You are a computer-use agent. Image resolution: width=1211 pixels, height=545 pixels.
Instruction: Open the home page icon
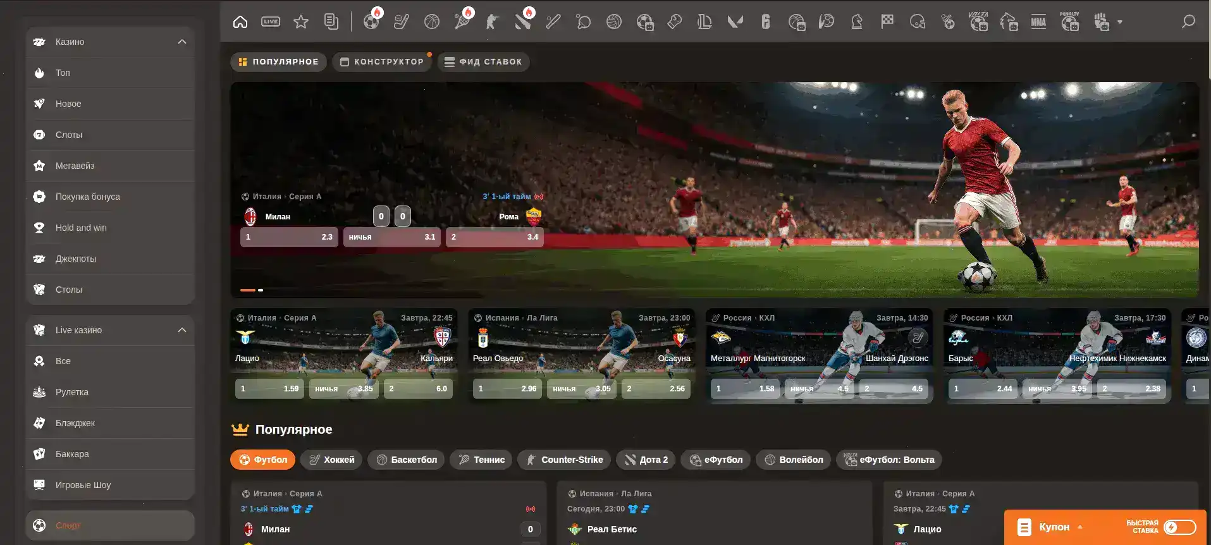[x=240, y=22]
